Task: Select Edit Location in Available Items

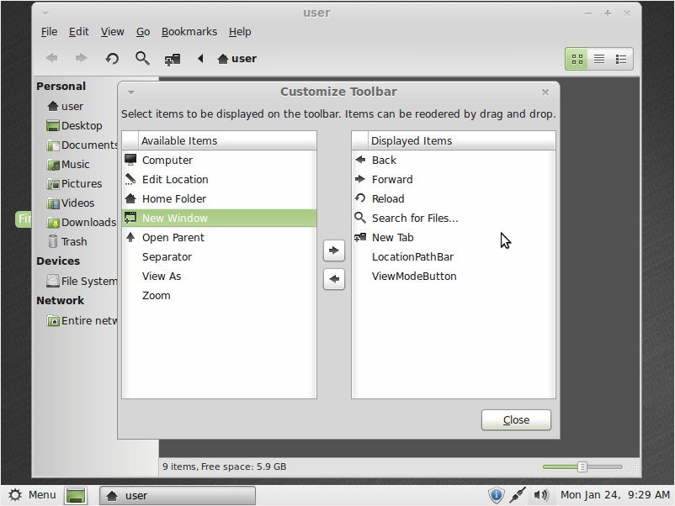Action: 219,179
